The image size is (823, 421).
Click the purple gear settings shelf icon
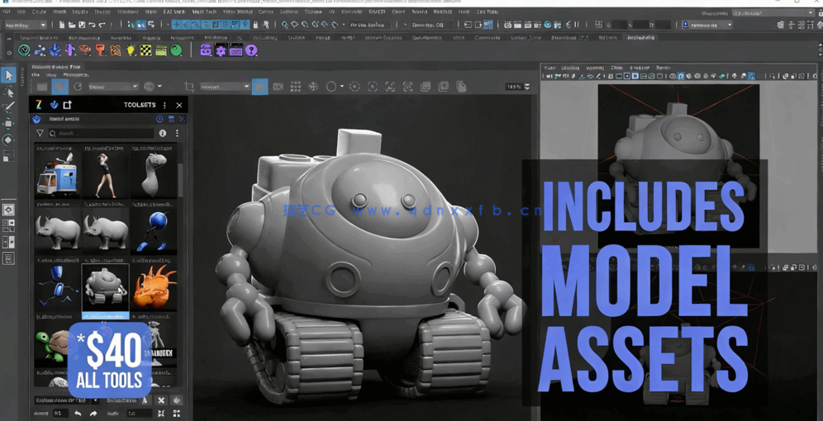221,50
